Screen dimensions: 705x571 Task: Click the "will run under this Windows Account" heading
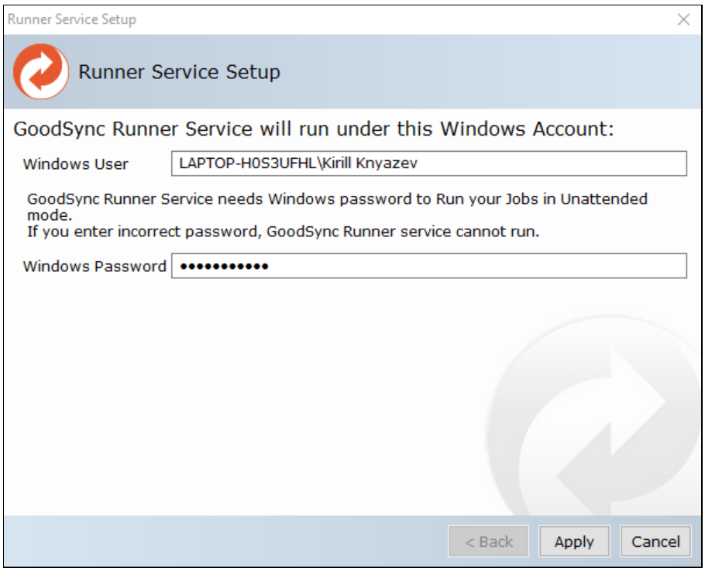[314, 129]
